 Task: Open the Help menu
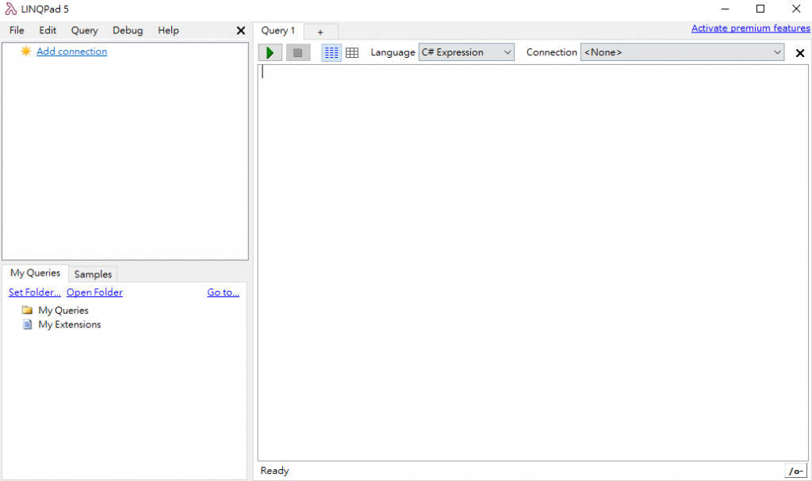pyautogui.click(x=168, y=31)
